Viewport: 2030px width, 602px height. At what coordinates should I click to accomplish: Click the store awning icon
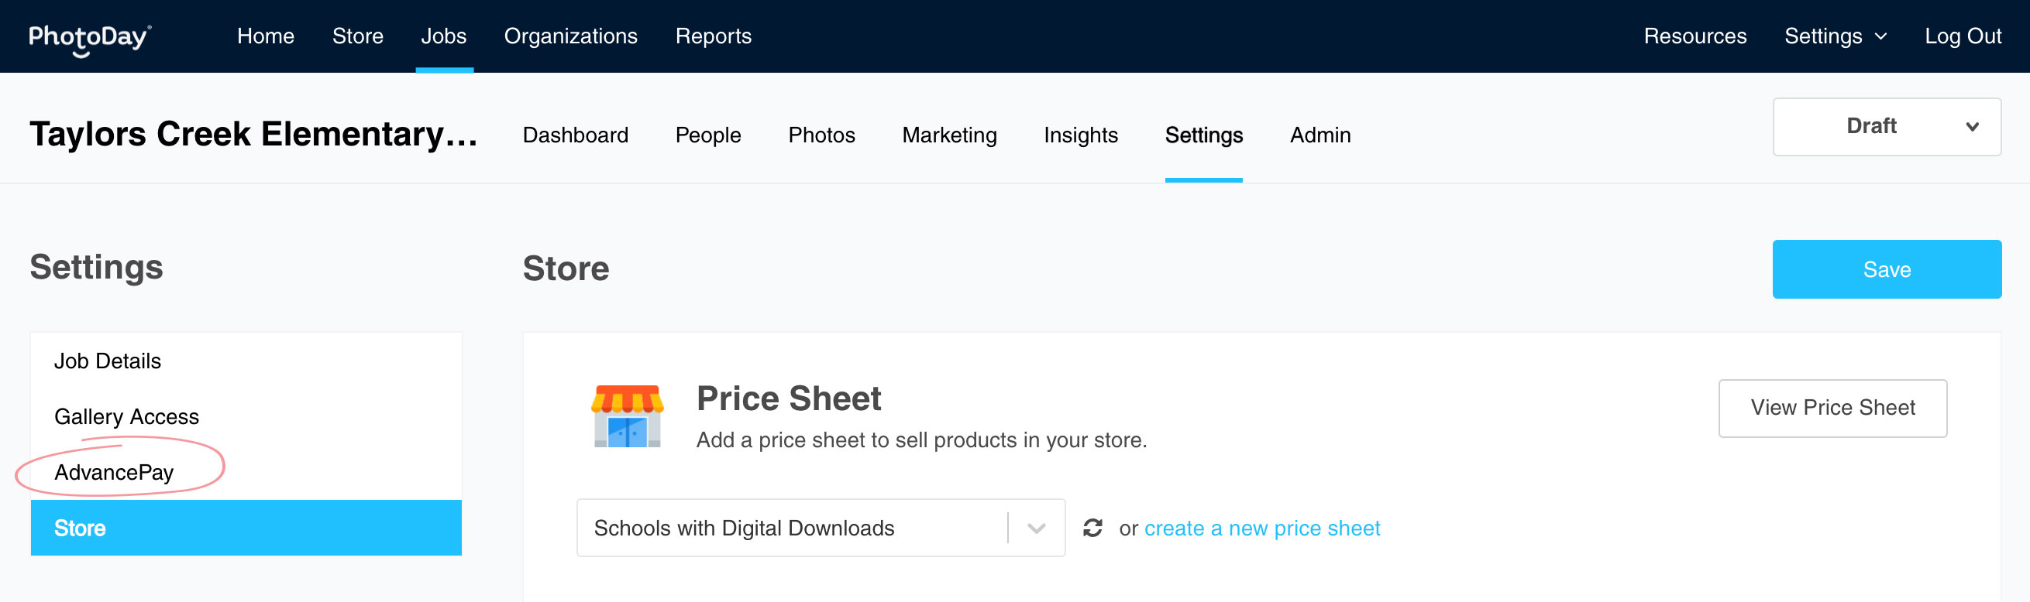[628, 416]
